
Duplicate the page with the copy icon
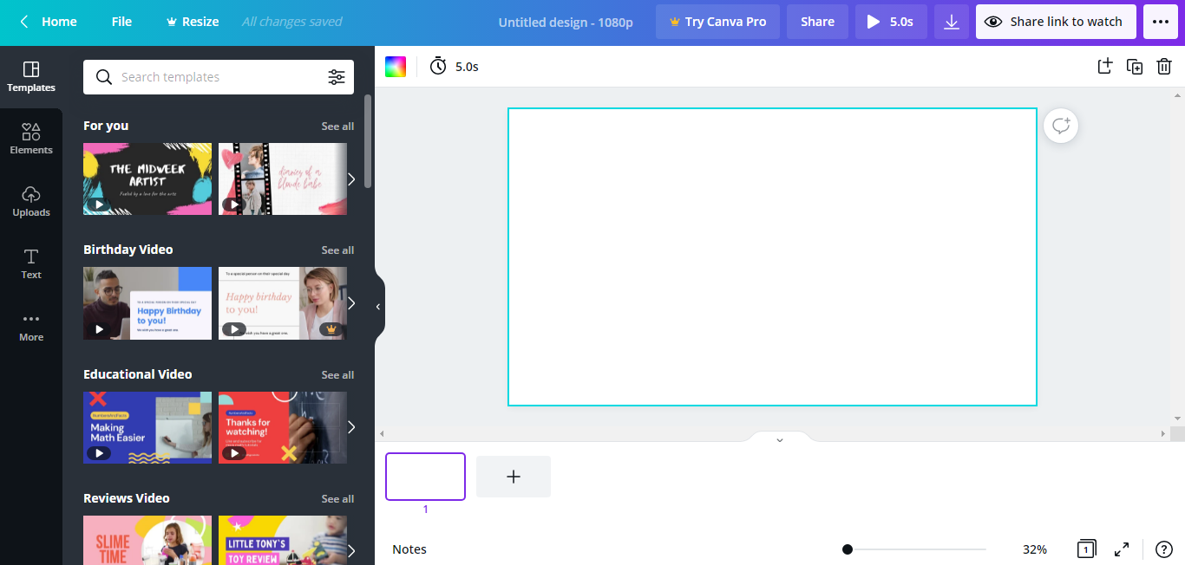pyautogui.click(x=1134, y=66)
